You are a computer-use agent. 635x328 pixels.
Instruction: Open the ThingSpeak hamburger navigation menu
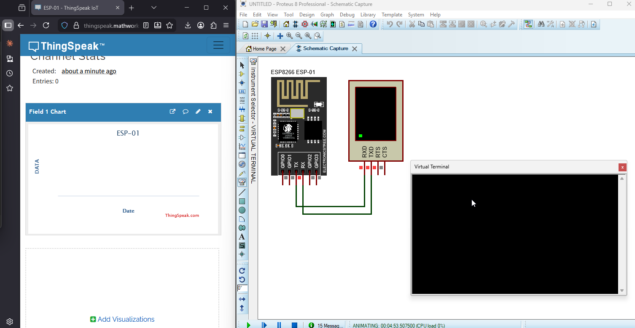coord(218,45)
